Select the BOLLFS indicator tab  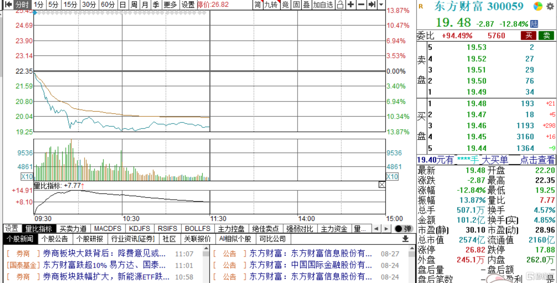click(x=198, y=229)
